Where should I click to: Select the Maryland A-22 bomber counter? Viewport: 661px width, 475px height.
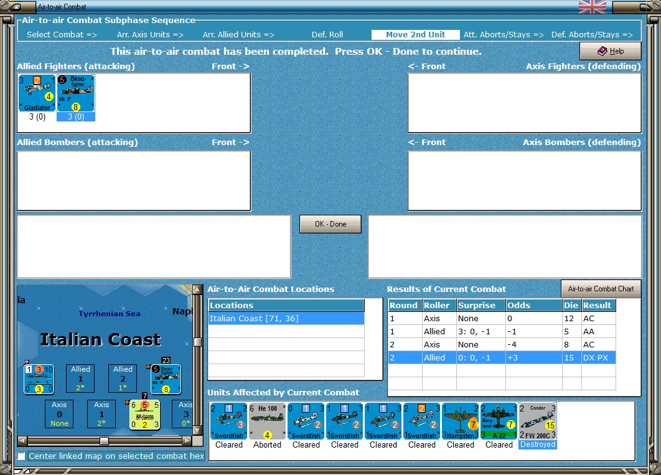click(499, 421)
